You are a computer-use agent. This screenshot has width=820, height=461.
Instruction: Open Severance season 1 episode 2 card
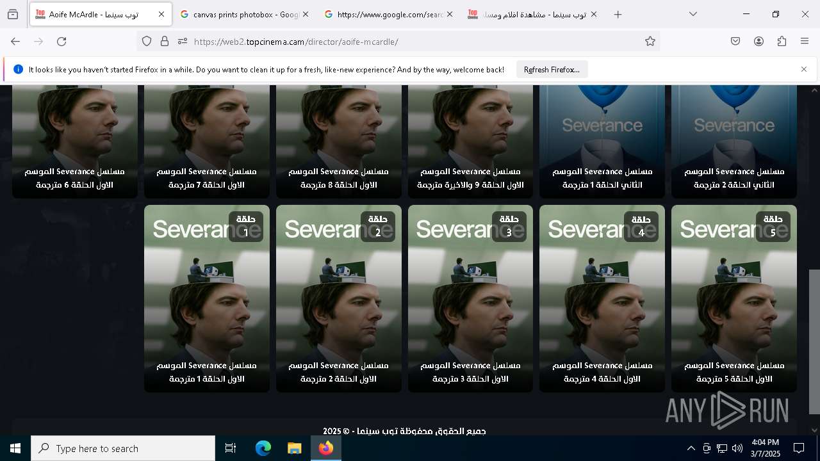pos(338,298)
